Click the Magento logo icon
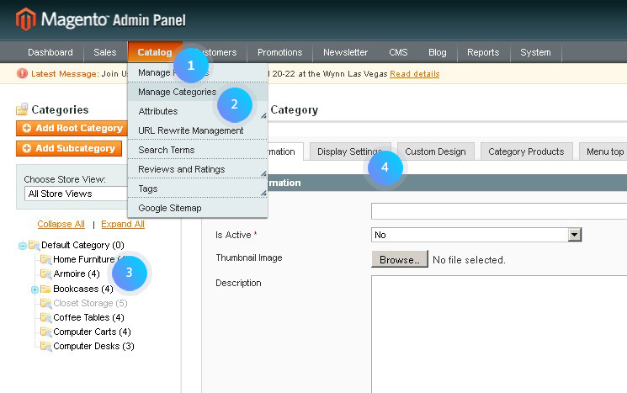 25,19
